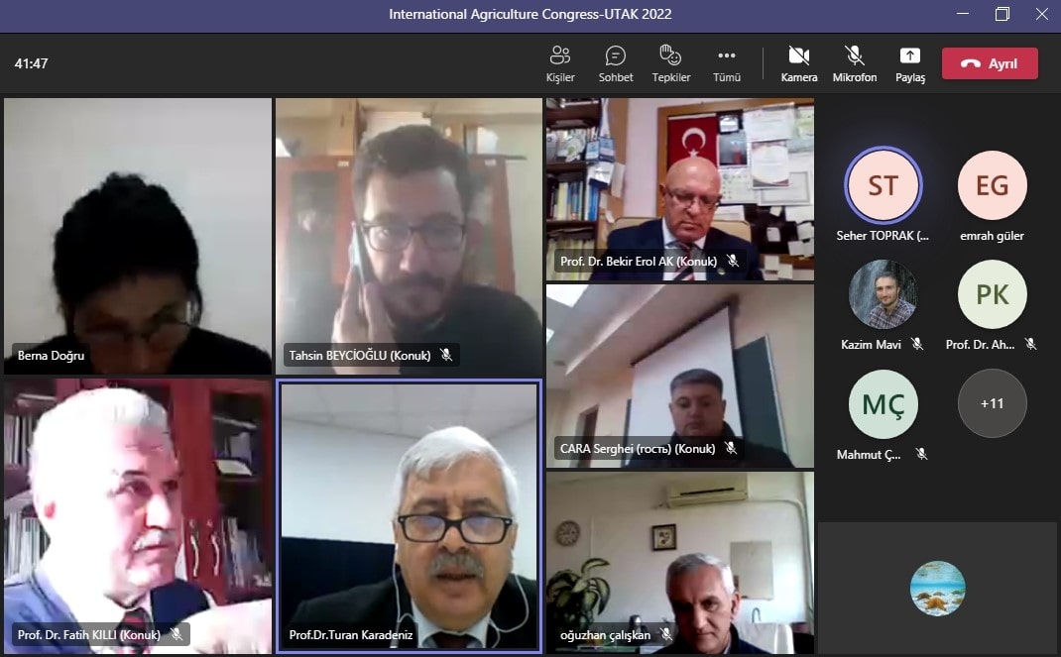1061x657 pixels.
Task: Click muted mic icon next to oğuzhan çalışkan
Action: point(665,634)
